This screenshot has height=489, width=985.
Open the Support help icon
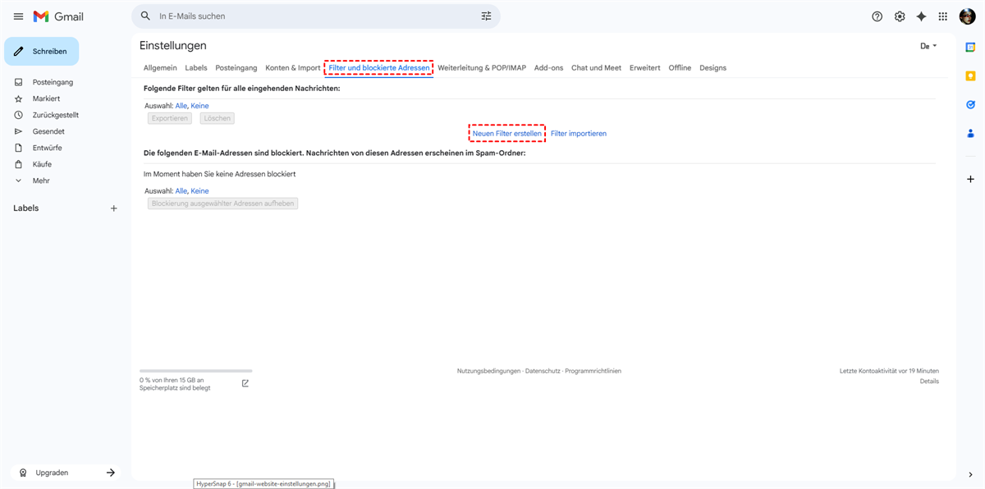point(877,16)
